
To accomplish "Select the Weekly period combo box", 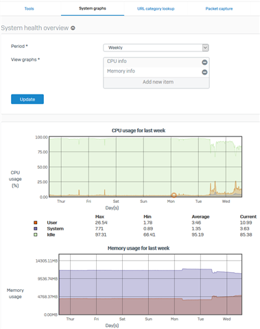I will click(x=156, y=47).
